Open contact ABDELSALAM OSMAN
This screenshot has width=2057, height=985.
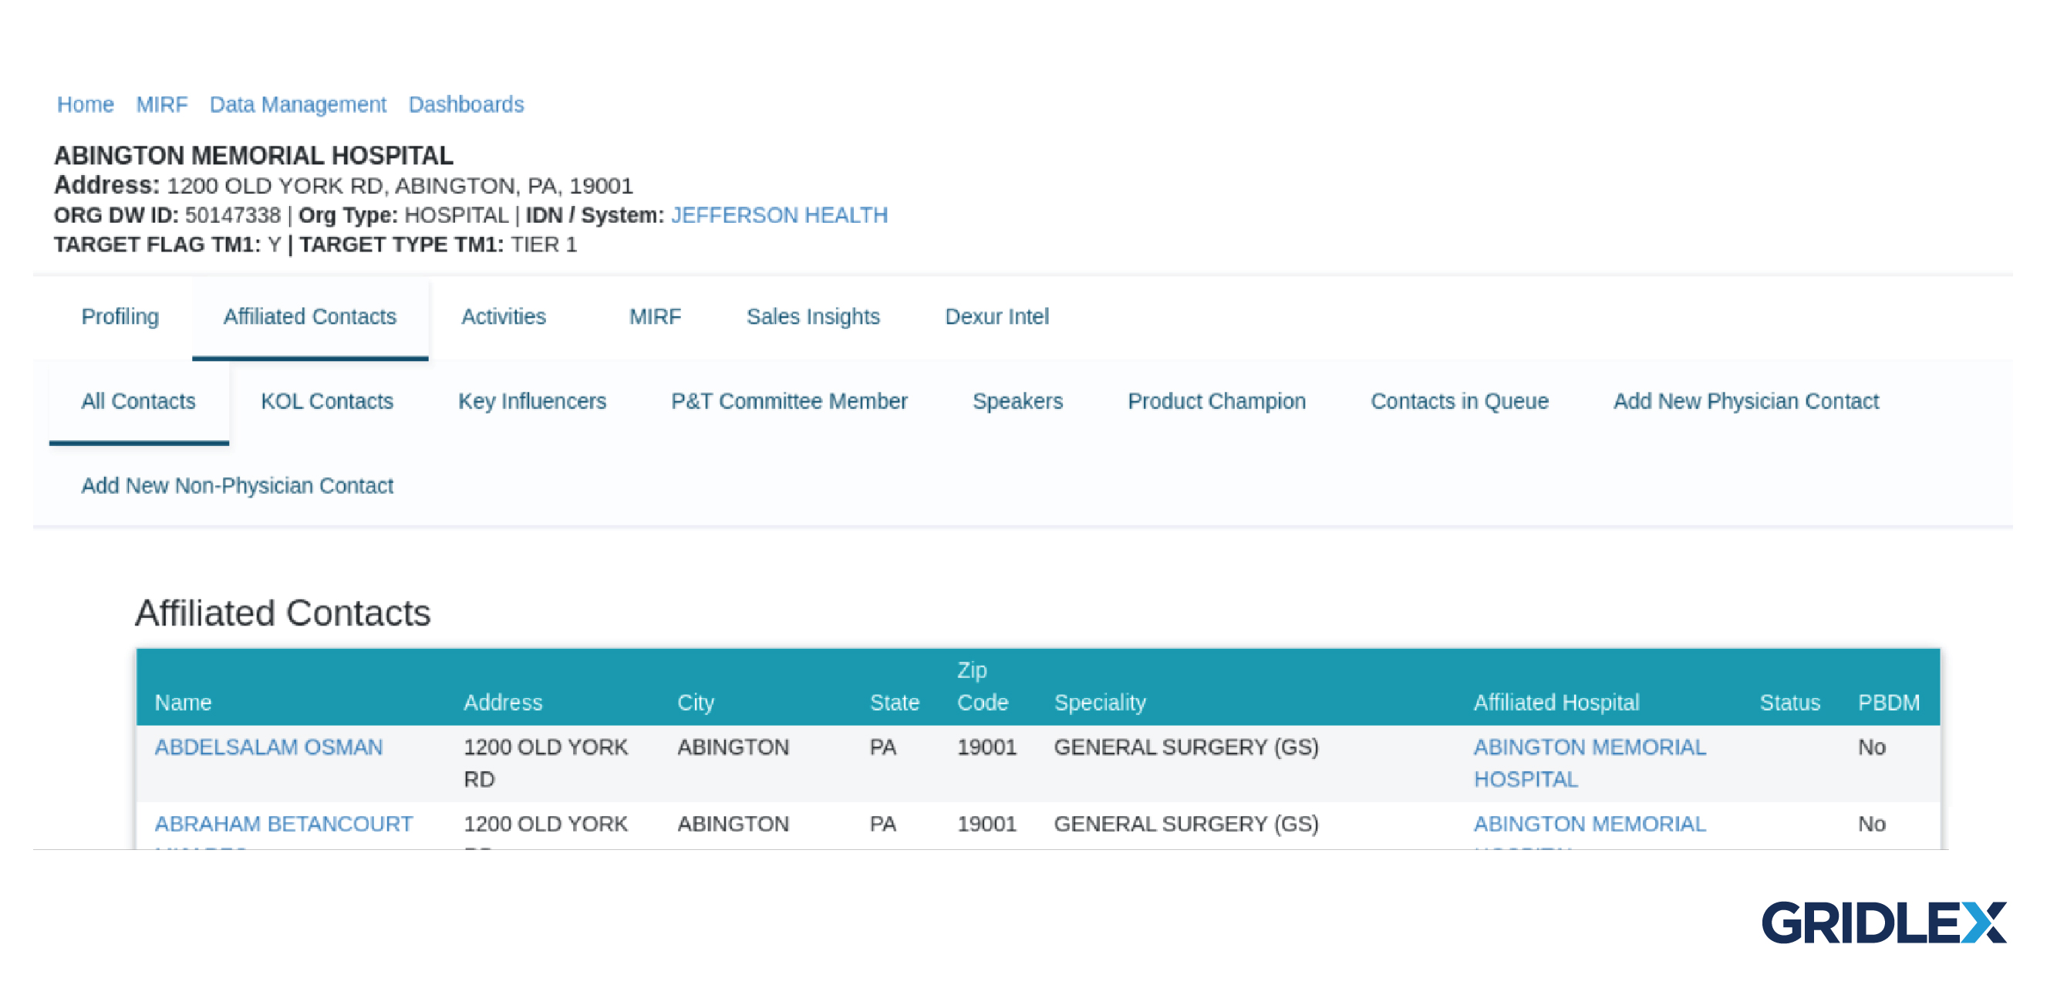point(268,747)
